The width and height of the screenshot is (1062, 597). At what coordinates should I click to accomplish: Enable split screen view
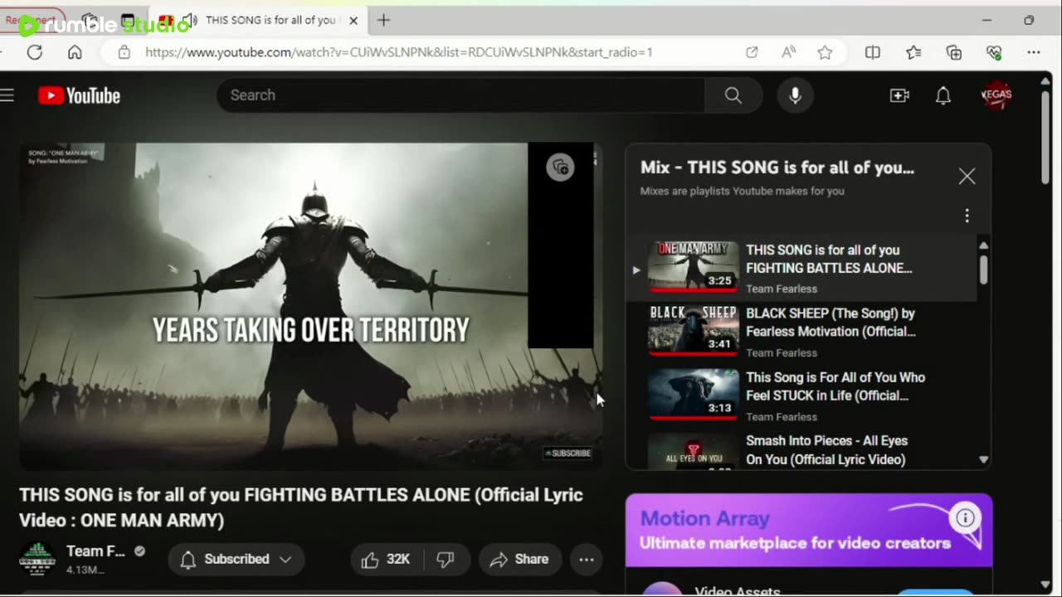coord(873,52)
